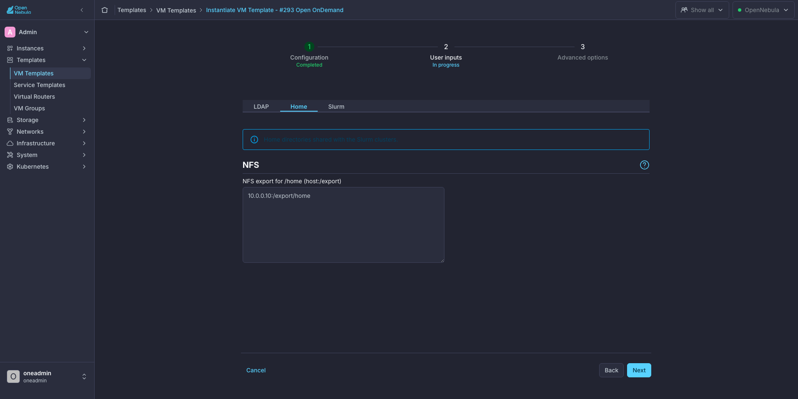Click the System tools icon
The height and width of the screenshot is (399, 798).
point(10,155)
